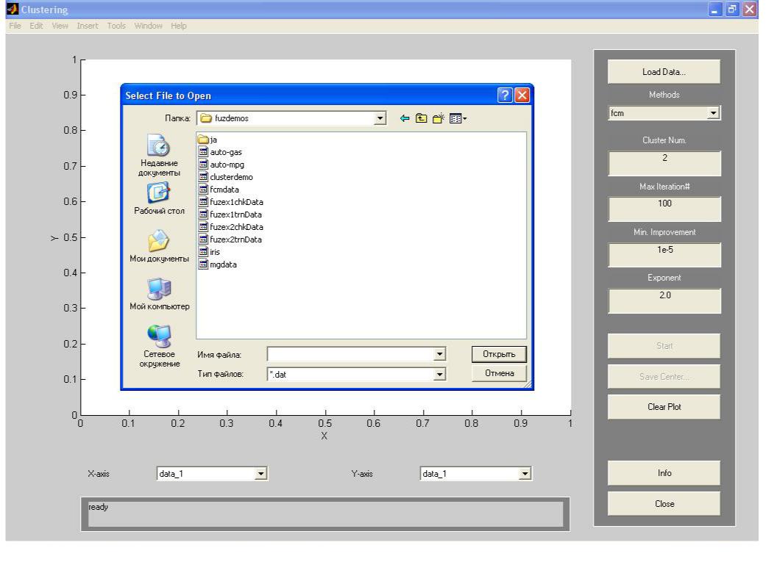Create a new folder with toolbar icon
Screen dimensions: 774x573
point(438,118)
